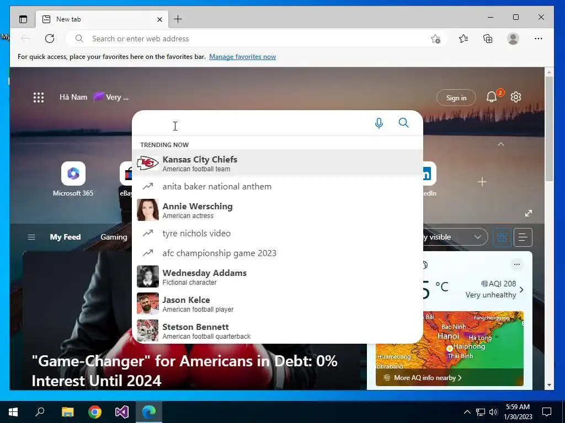Add this page to favorites star icon
This screenshot has height=423, width=565.
click(436, 39)
